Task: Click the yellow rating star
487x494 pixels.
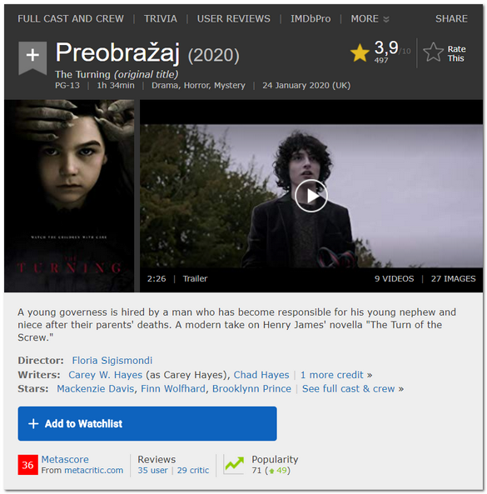Action: [360, 52]
